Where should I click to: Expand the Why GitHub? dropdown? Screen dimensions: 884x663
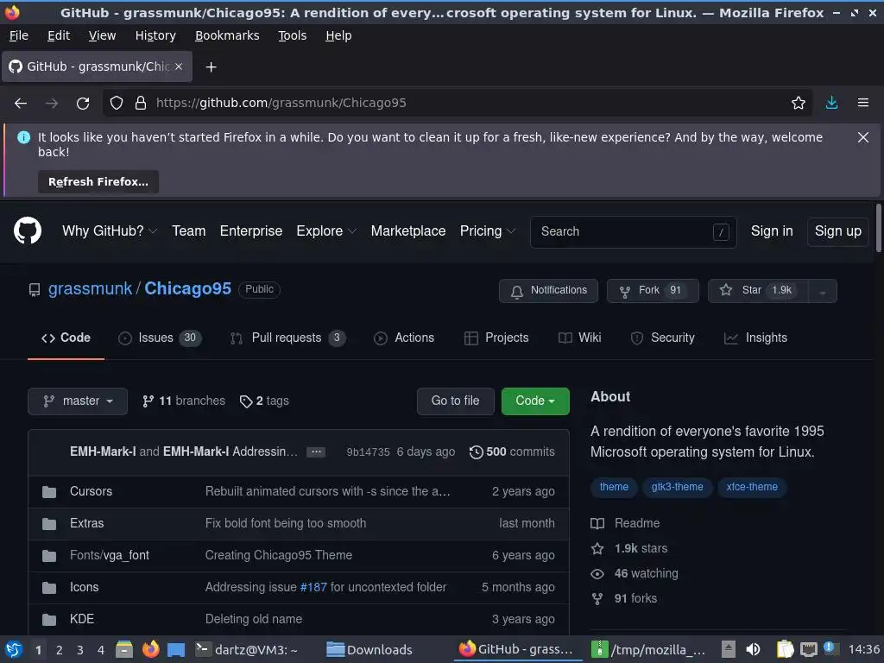(110, 231)
